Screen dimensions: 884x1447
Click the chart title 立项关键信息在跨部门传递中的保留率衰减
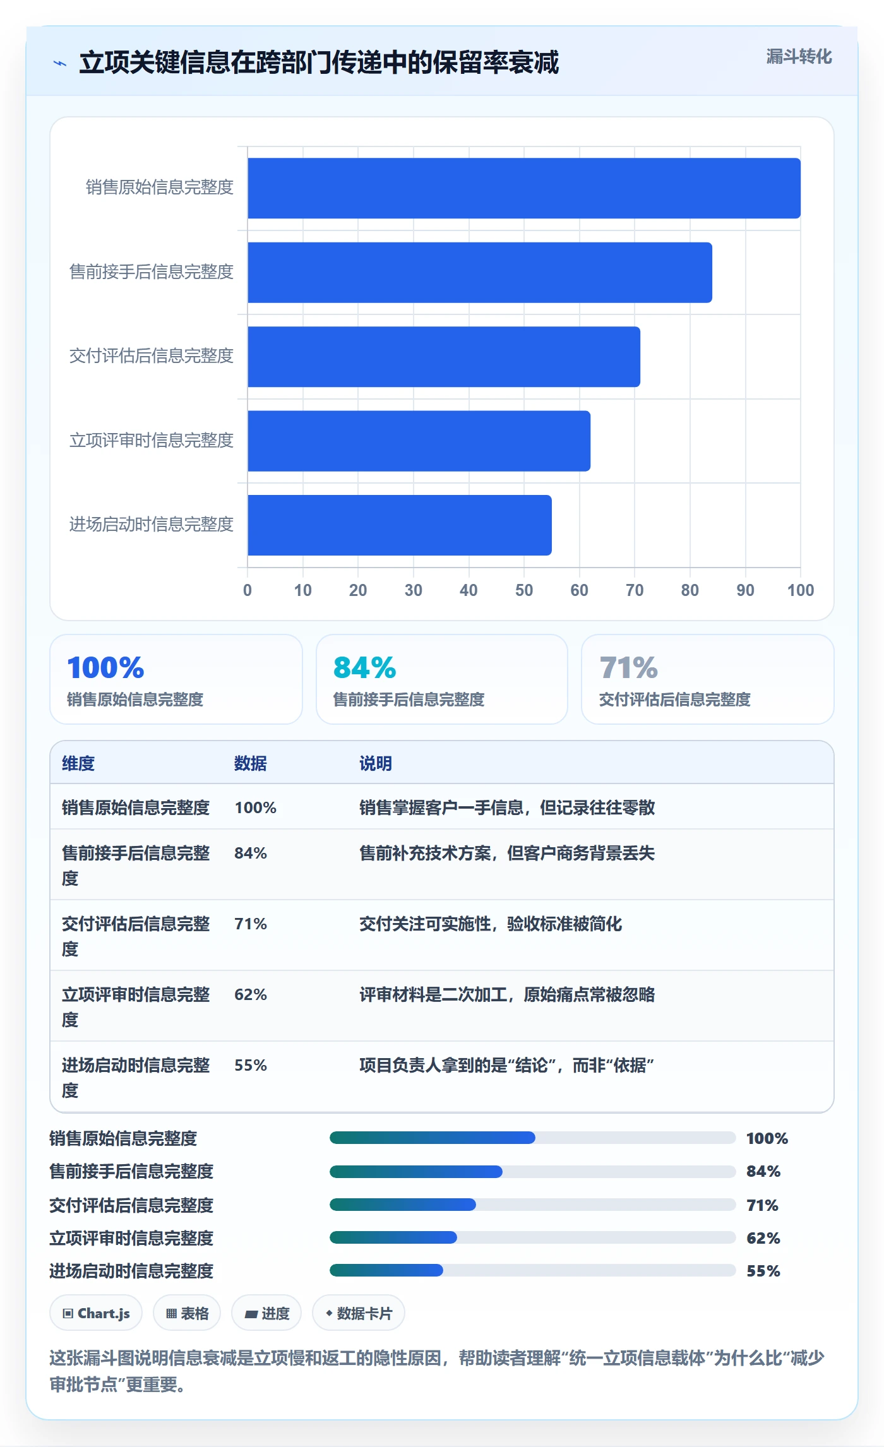(319, 63)
